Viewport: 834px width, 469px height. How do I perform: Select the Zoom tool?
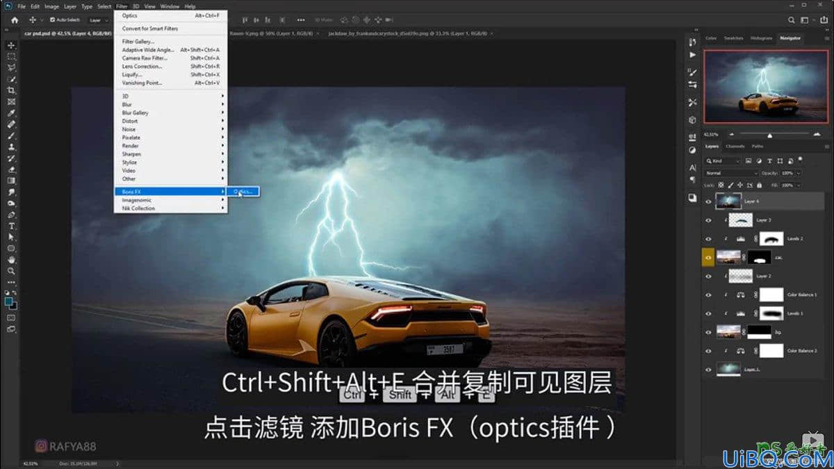[x=11, y=270]
